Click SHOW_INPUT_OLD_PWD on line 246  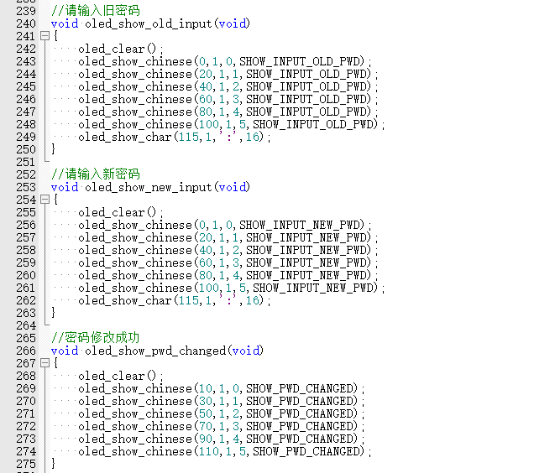(x=306, y=99)
